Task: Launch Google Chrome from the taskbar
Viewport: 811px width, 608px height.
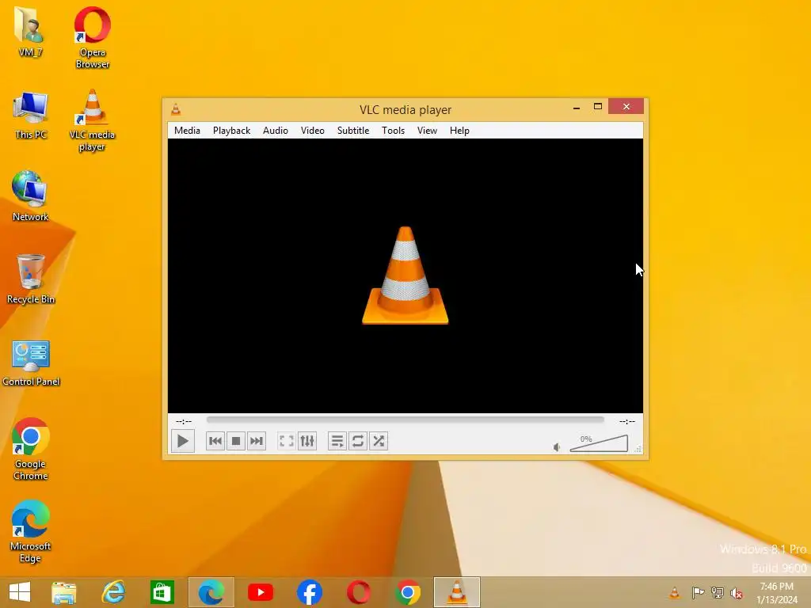Action: point(408,592)
